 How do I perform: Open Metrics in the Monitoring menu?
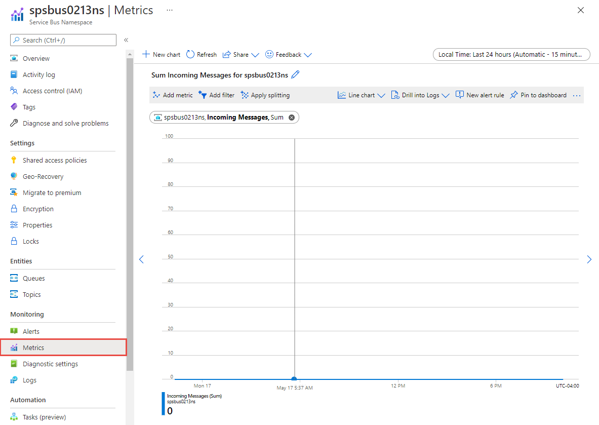coord(63,347)
